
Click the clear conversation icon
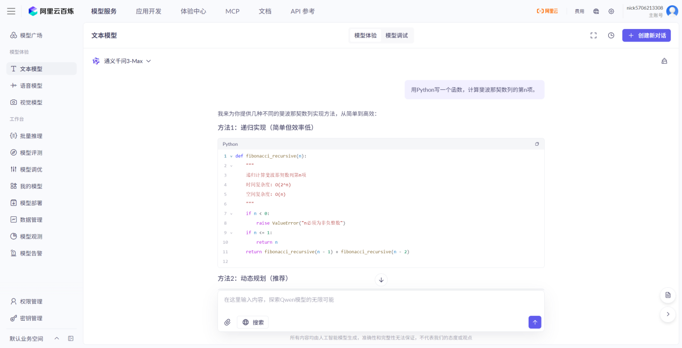coord(664,61)
